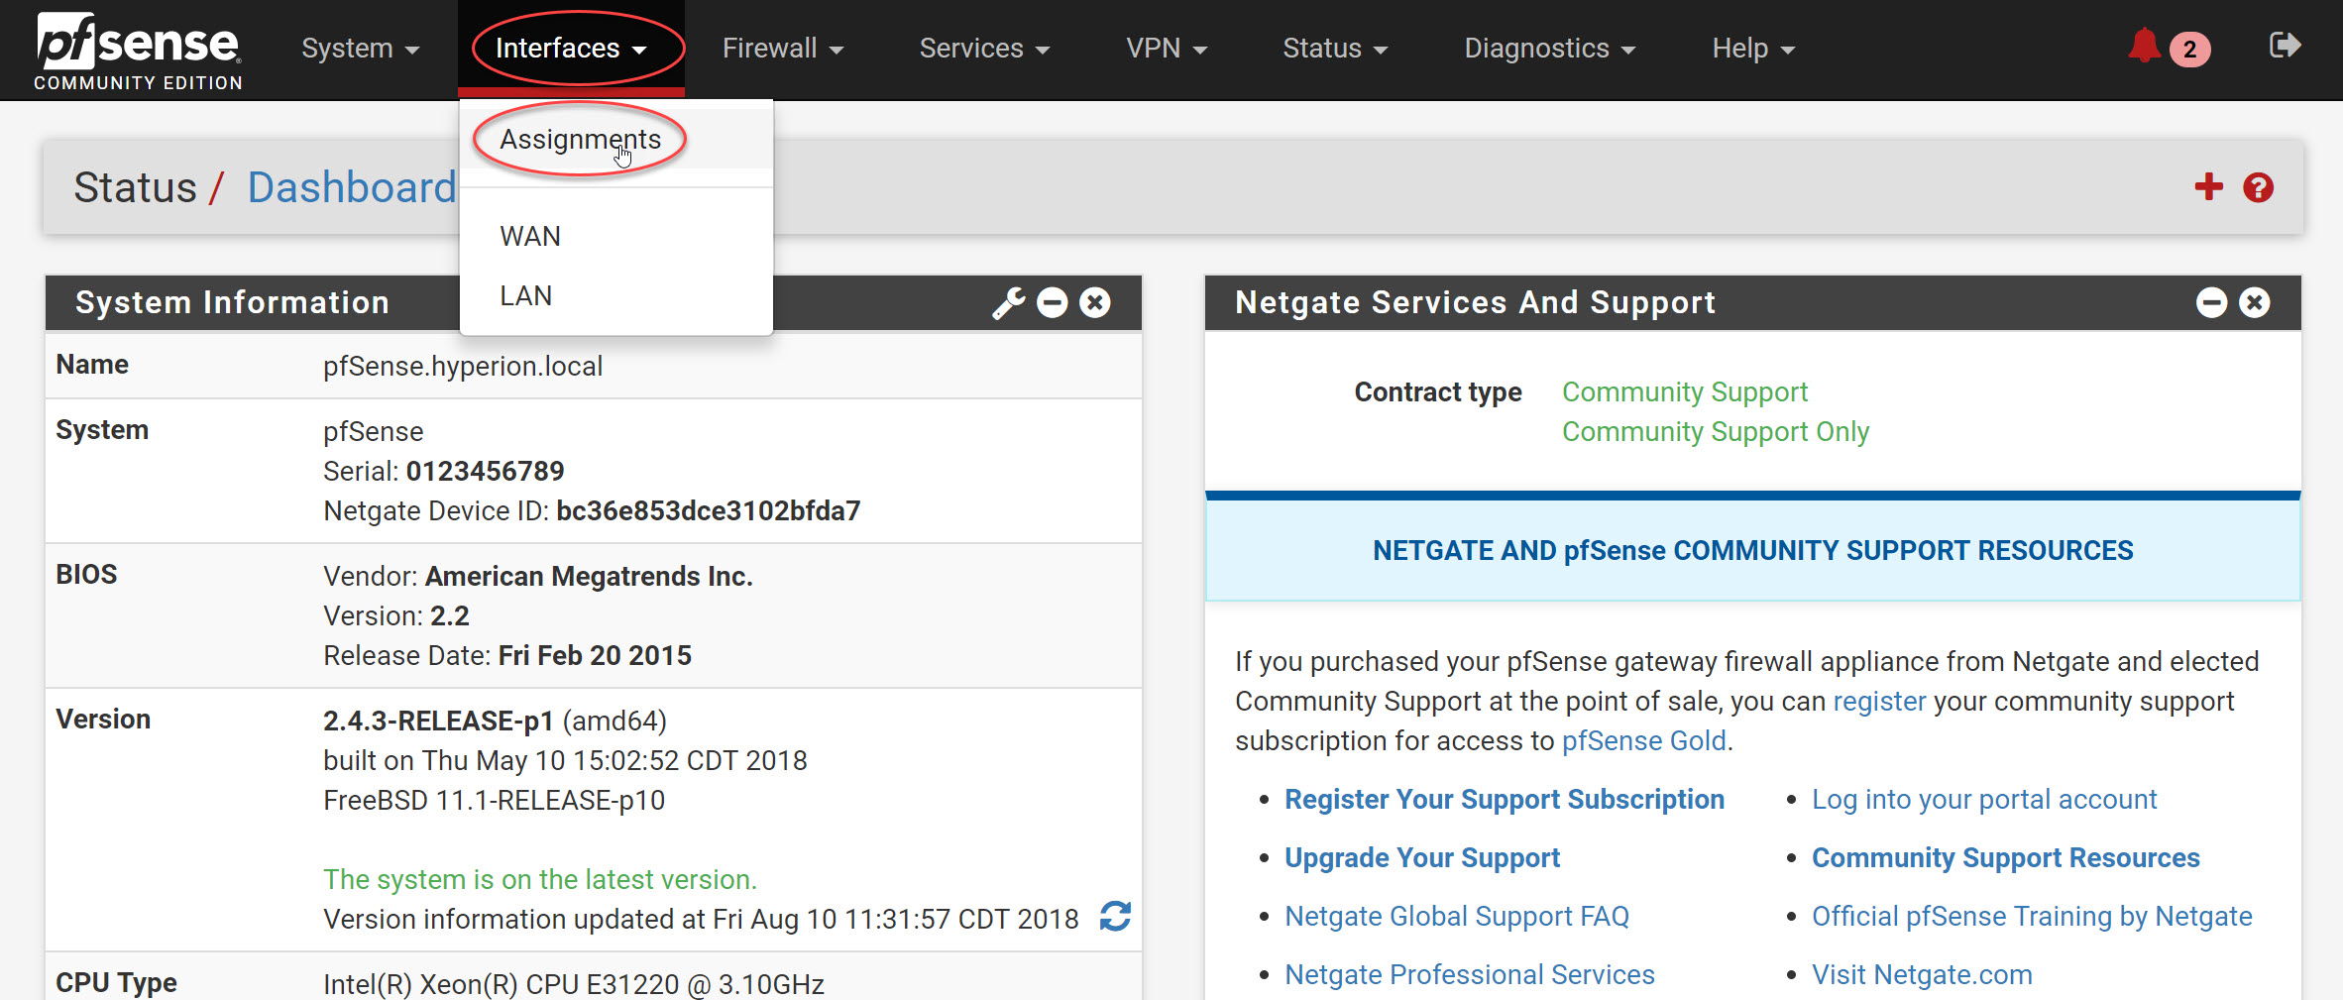The image size is (2343, 1000).
Task: Open the bold Community Support Resources link
Action: pyautogui.click(x=2006, y=857)
